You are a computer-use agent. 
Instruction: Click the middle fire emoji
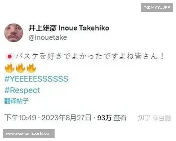(x=20, y=68)
